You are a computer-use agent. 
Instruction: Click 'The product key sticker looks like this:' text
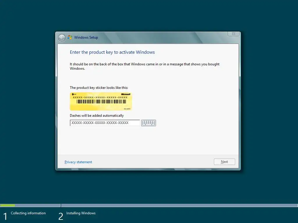99,88
